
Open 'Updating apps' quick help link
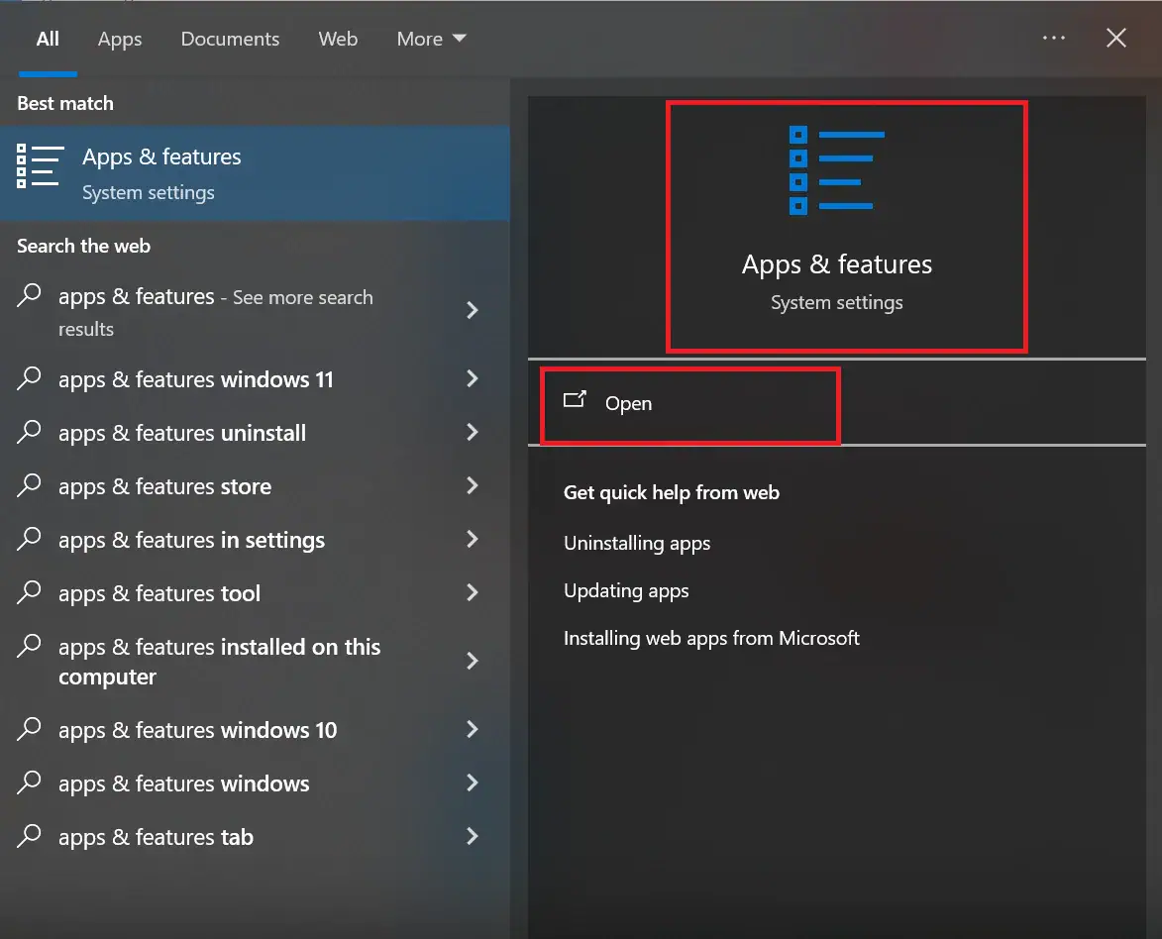coord(626,590)
